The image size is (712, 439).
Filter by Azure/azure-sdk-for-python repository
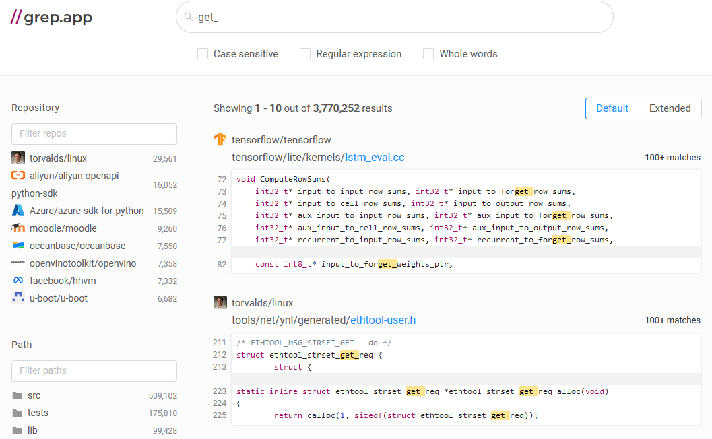click(87, 211)
